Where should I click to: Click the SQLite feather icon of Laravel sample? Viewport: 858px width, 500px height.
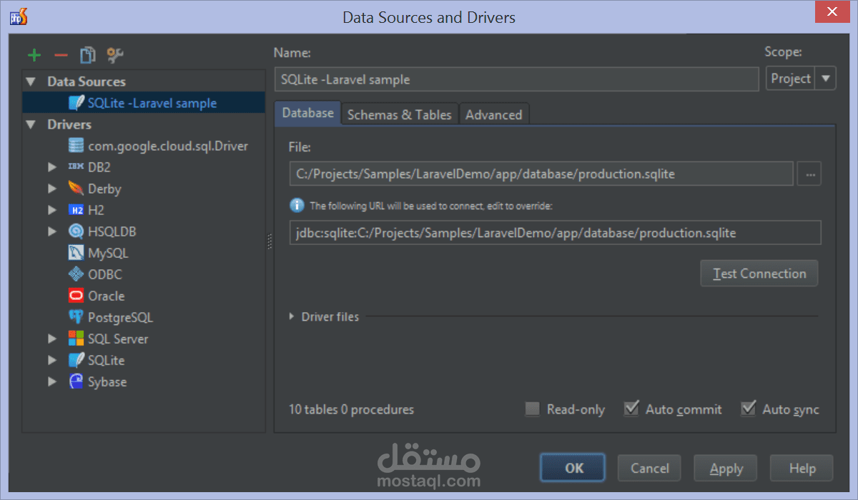click(x=76, y=103)
